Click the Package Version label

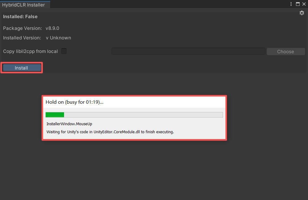[x=22, y=28]
